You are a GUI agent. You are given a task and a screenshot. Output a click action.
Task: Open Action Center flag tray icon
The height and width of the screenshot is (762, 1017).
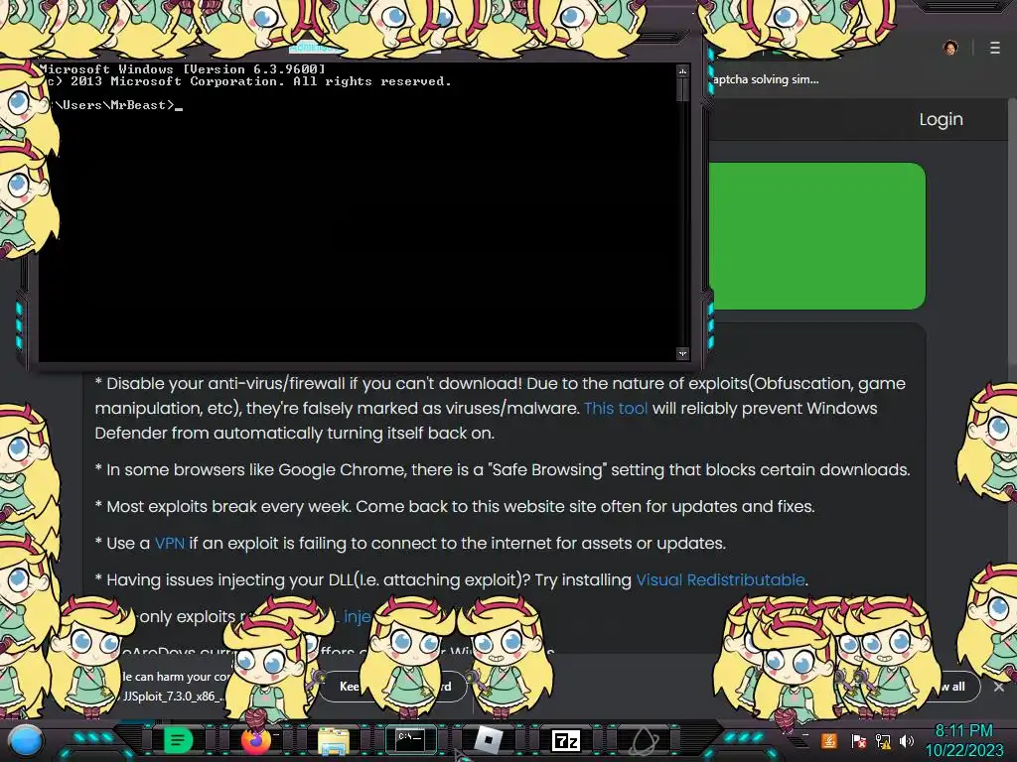coord(858,740)
